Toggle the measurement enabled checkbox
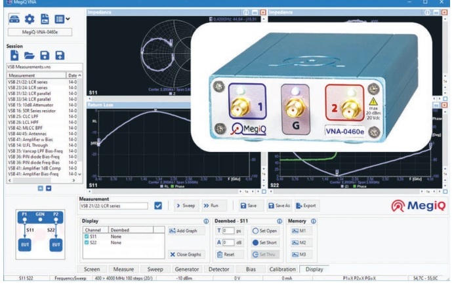Screen dimensions: 454x285 point(158,206)
